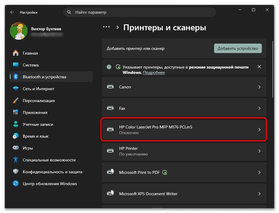Select Главная in the sidebar
The width and height of the screenshot is (279, 213).
51,53
